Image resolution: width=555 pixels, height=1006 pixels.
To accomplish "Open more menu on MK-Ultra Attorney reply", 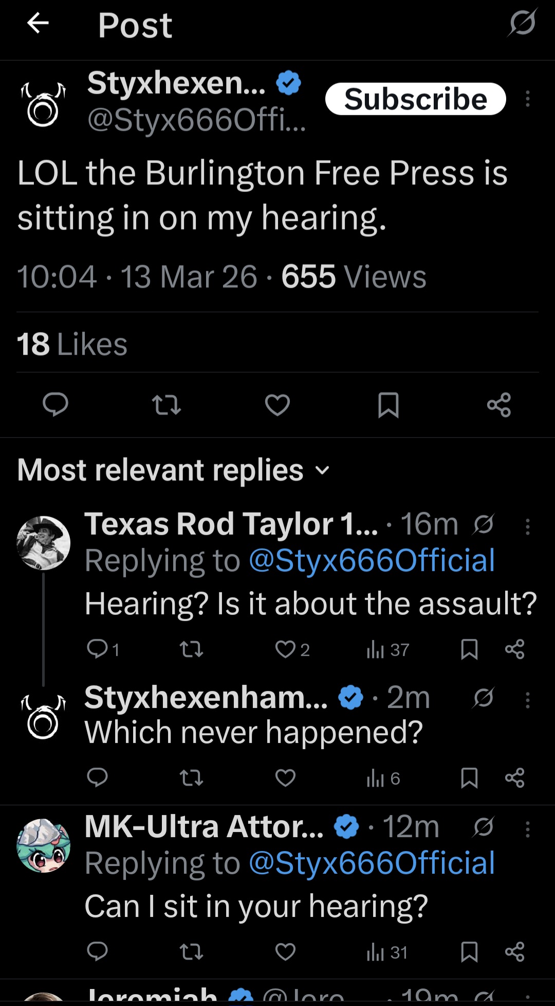I will coord(527,829).
